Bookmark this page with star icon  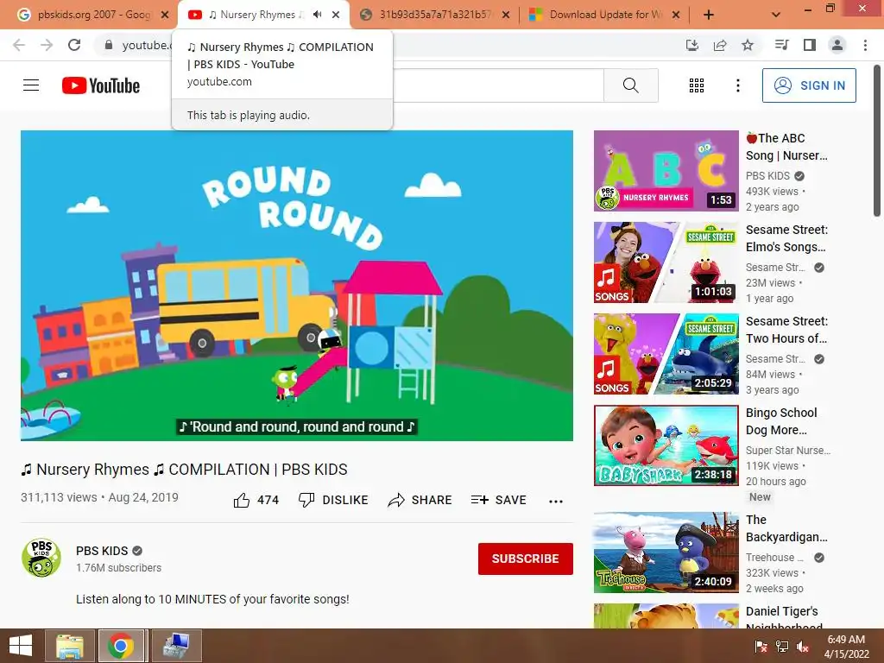pos(748,45)
